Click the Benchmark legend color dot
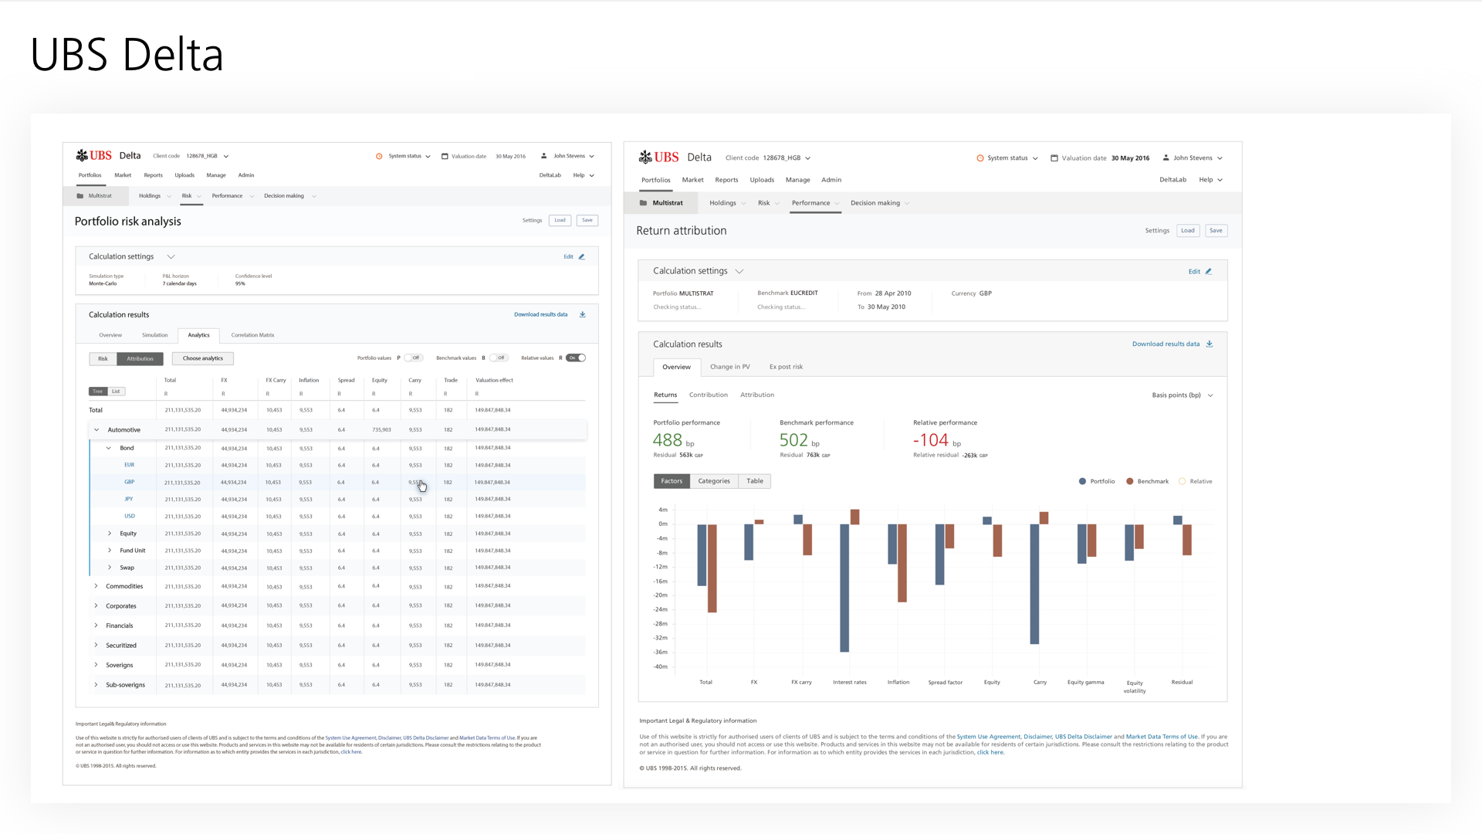1482x834 pixels. point(1129,481)
